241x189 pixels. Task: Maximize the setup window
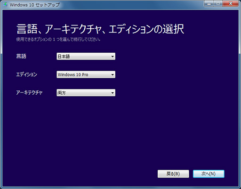[218, 4]
